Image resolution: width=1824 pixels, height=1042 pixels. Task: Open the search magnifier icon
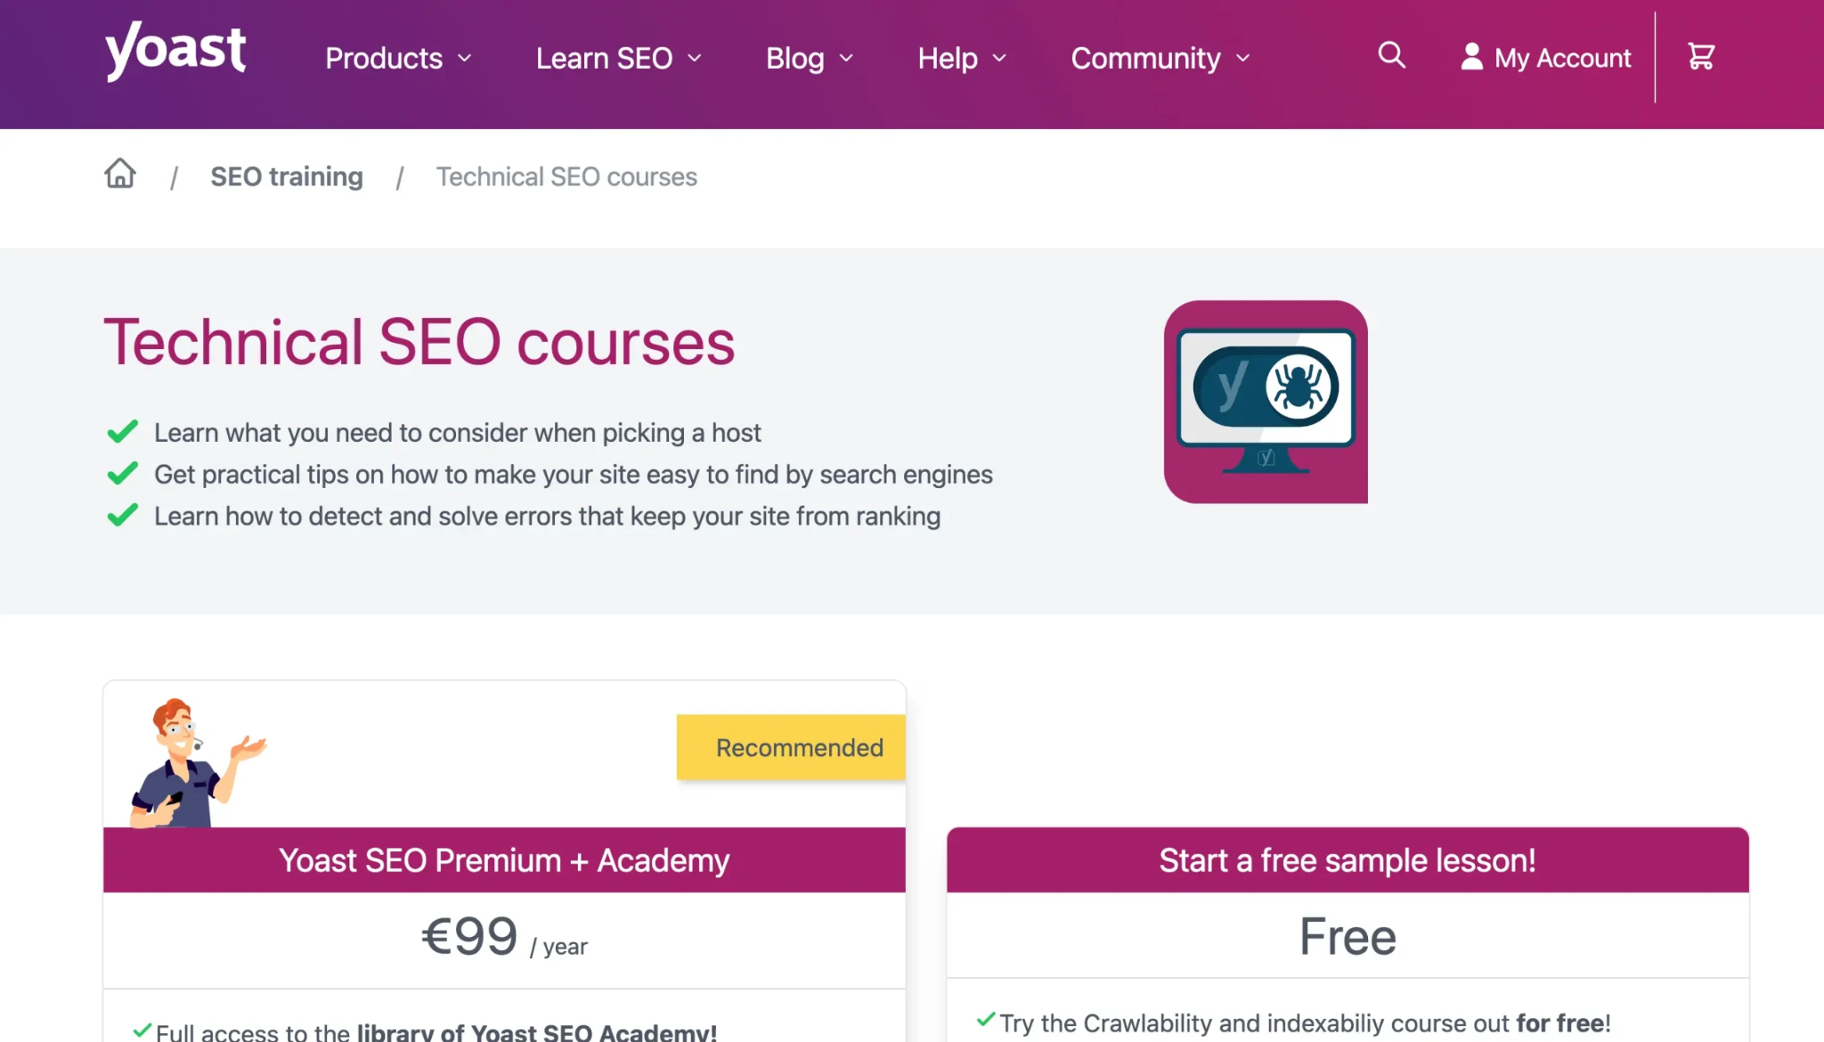(1391, 55)
